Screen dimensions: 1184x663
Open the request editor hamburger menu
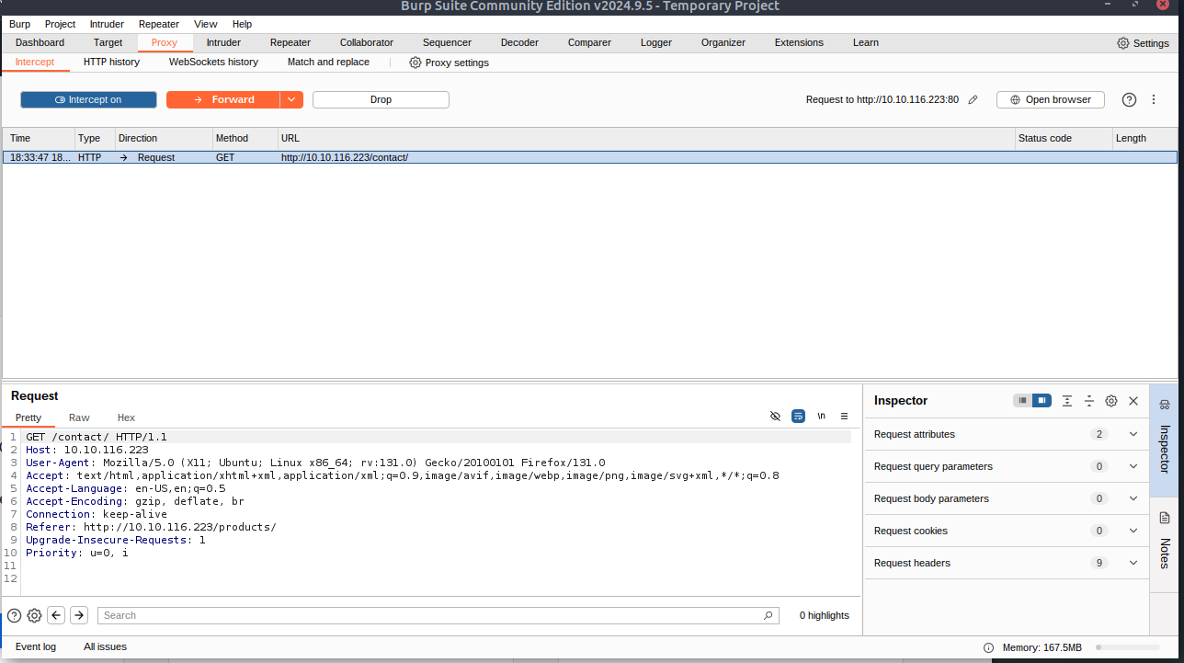[x=844, y=416]
